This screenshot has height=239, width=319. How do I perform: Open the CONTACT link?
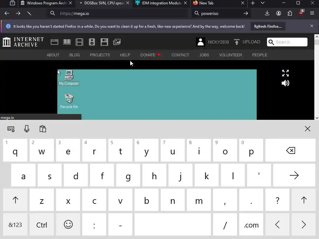pos(180,55)
